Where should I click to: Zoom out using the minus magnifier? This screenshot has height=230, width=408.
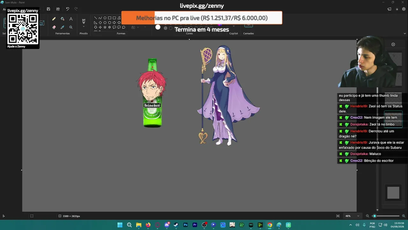pos(368,216)
